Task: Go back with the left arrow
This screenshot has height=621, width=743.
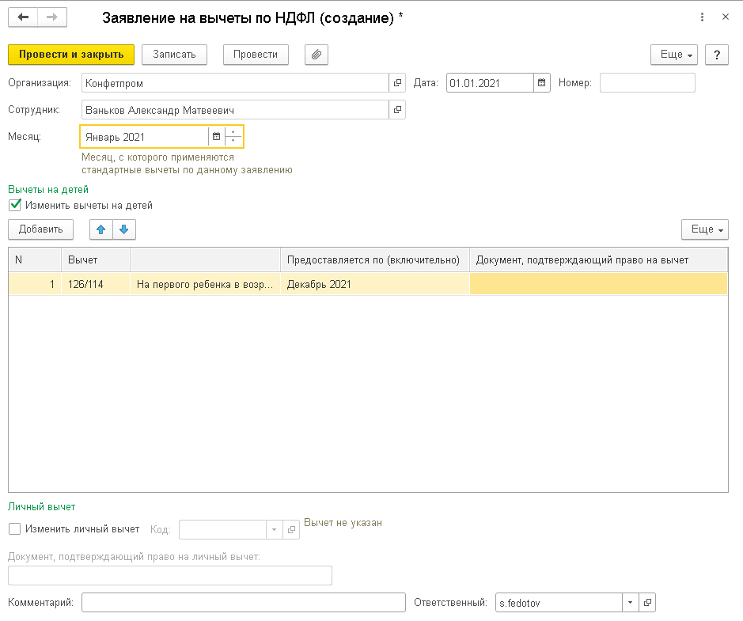Action: [x=23, y=17]
